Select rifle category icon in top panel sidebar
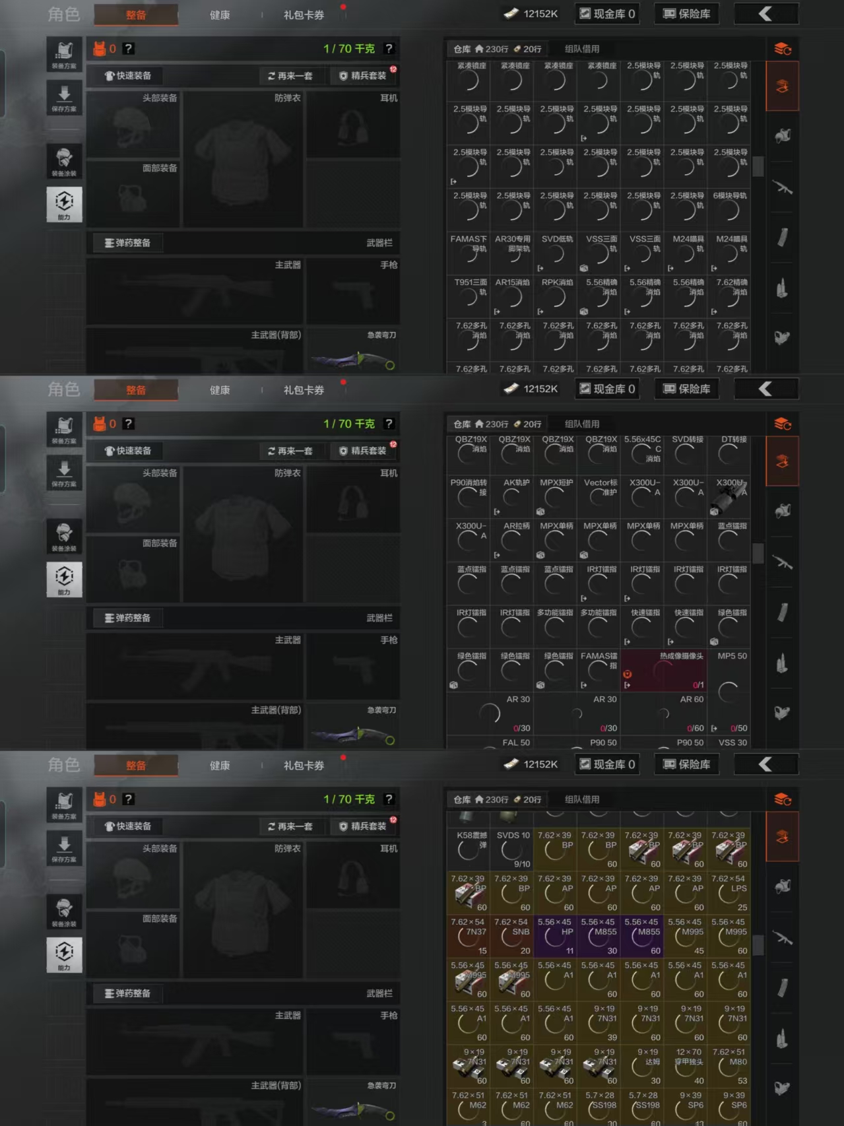The height and width of the screenshot is (1126, 844). click(x=783, y=188)
